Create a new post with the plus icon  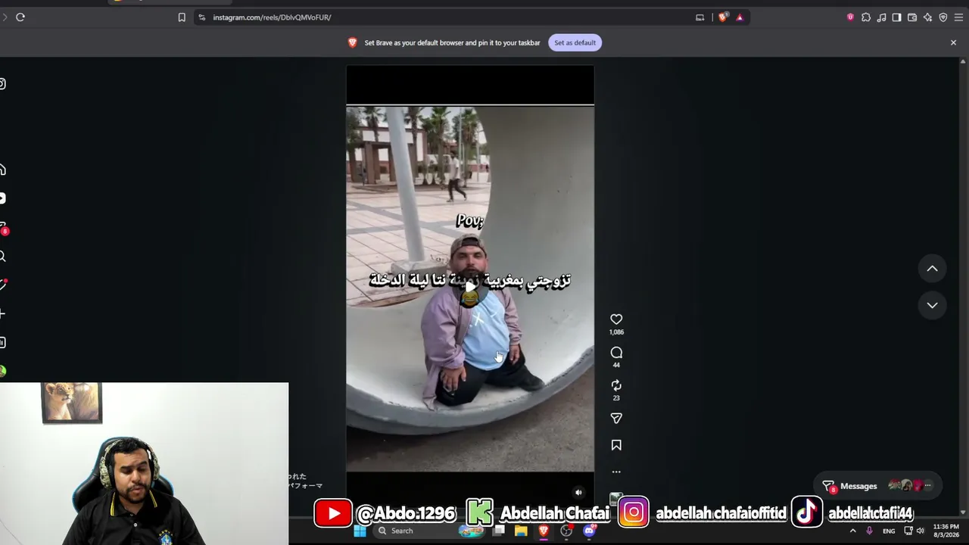click(2, 313)
